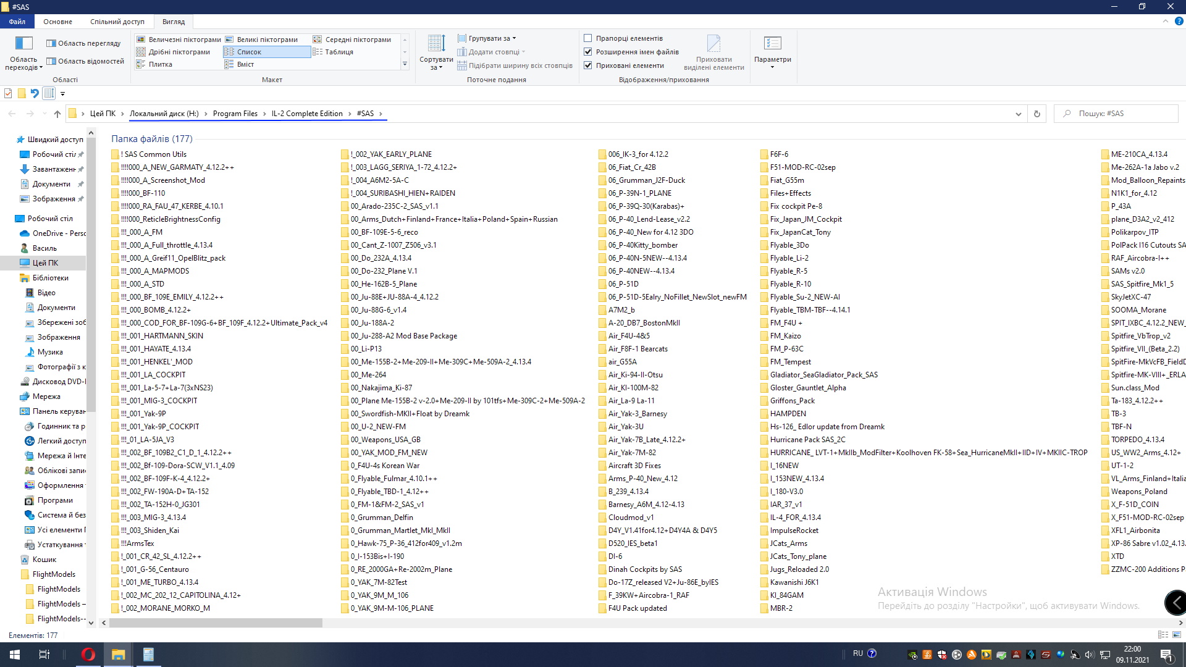Screen dimensions: 1186x667
Task: Click the Undo icon in quick access toolbar
Action: coord(35,93)
